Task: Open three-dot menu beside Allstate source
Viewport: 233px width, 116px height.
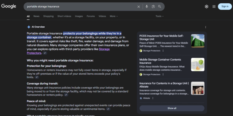Action: coord(153,98)
